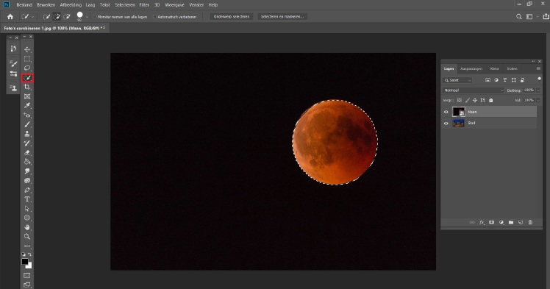Select the Clone Stamp tool
The image size is (550, 289).
[x=27, y=134]
